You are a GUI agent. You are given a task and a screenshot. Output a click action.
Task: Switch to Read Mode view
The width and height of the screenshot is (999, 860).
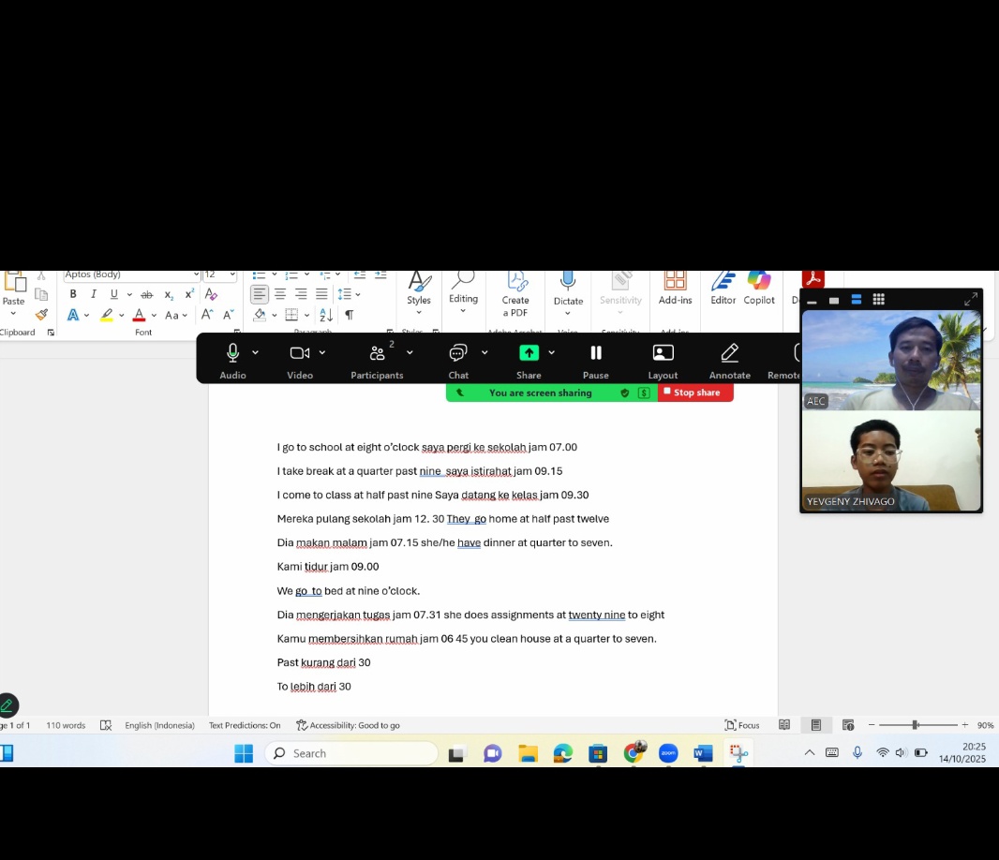[784, 725]
